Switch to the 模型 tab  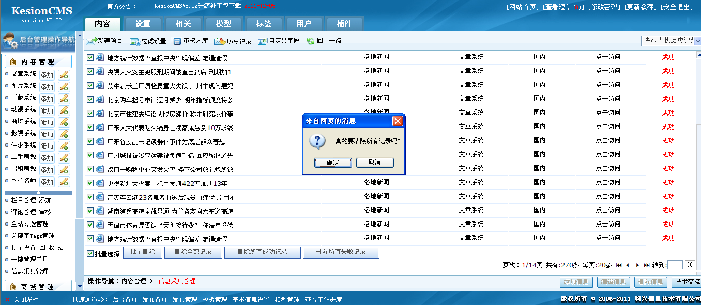(x=224, y=24)
